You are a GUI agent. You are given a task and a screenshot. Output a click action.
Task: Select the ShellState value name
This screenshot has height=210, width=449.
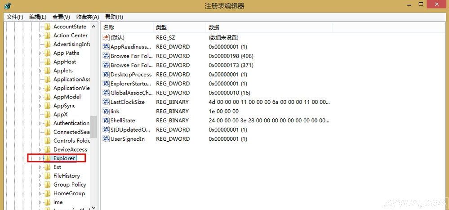click(123, 121)
